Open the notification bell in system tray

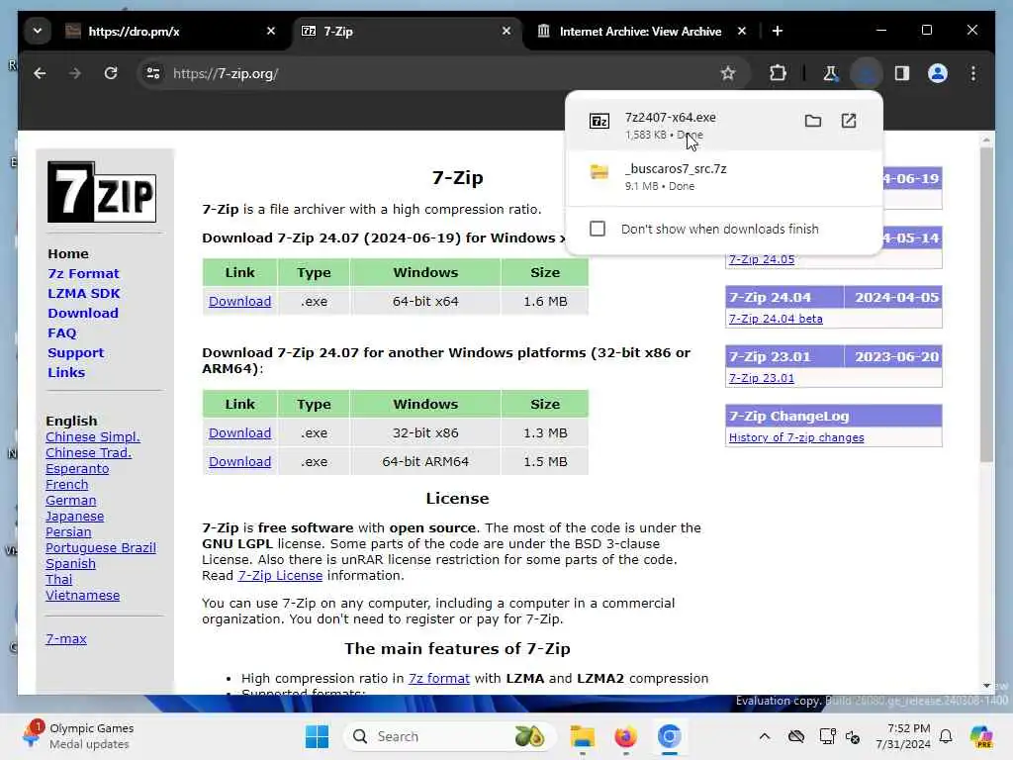pos(946,736)
